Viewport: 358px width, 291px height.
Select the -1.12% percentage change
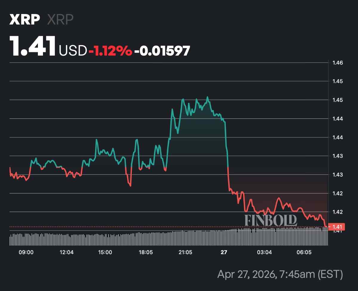tap(110, 51)
